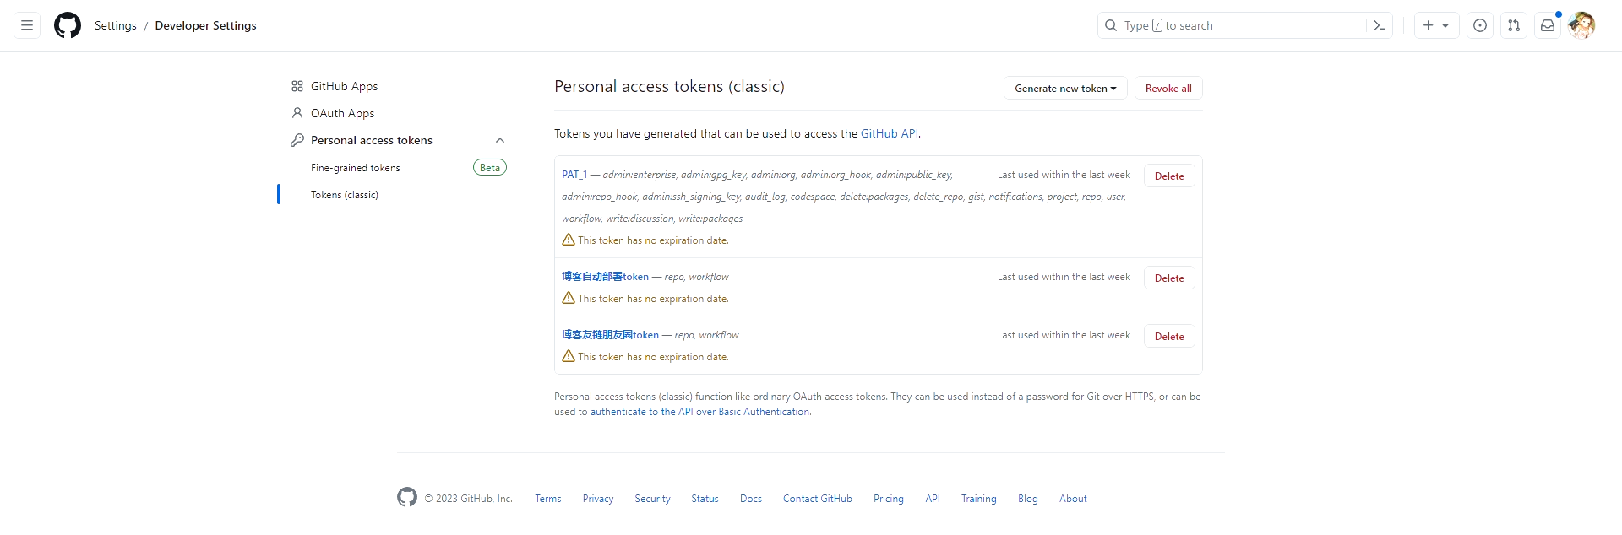
Task: Open the API footer link
Action: (x=933, y=499)
